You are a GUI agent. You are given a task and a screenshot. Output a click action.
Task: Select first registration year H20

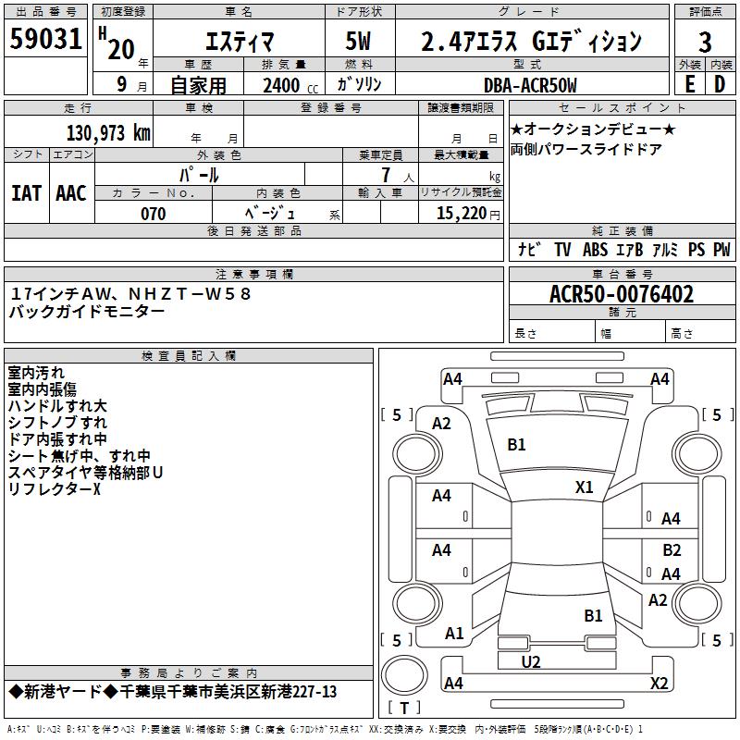[117, 43]
